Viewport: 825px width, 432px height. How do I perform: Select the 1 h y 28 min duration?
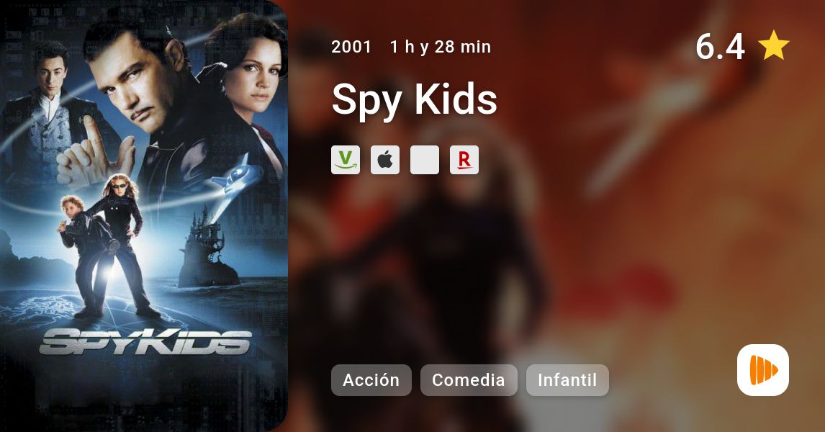point(441,47)
